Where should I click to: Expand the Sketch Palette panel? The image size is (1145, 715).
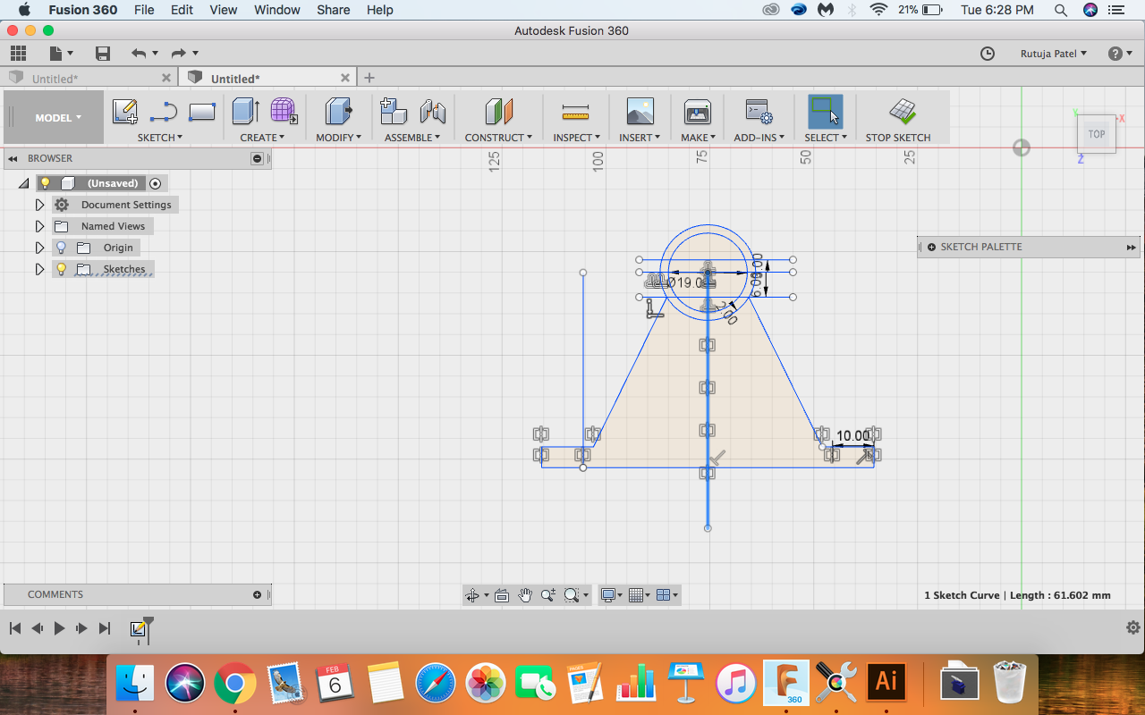(1132, 248)
